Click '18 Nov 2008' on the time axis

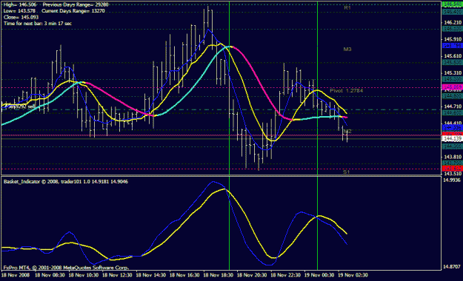16,275
